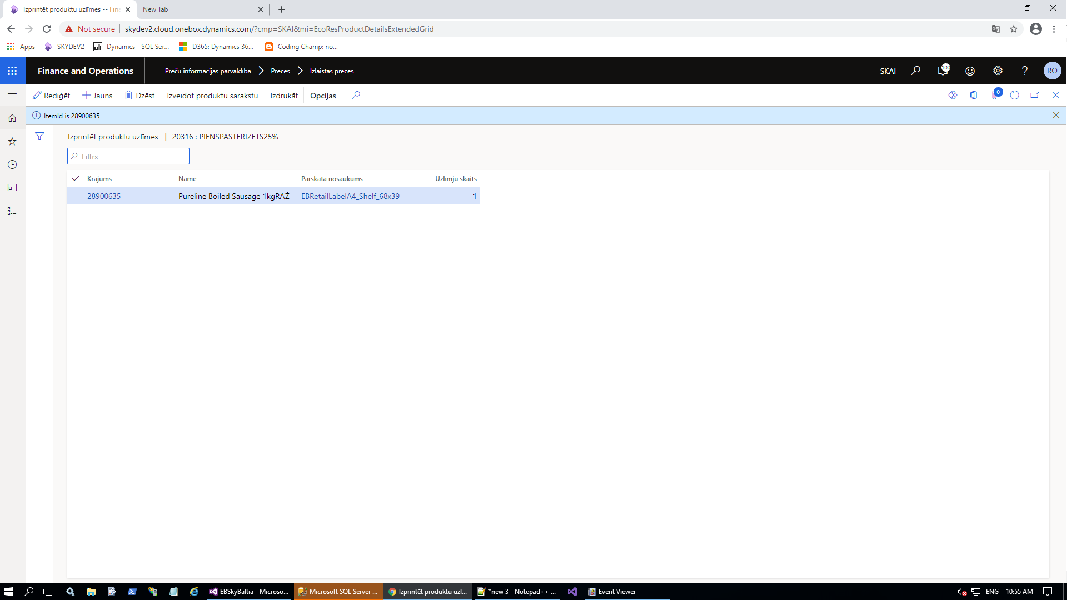The image size is (1067, 600).
Task: Open the settings gear in the header
Action: [x=998, y=71]
